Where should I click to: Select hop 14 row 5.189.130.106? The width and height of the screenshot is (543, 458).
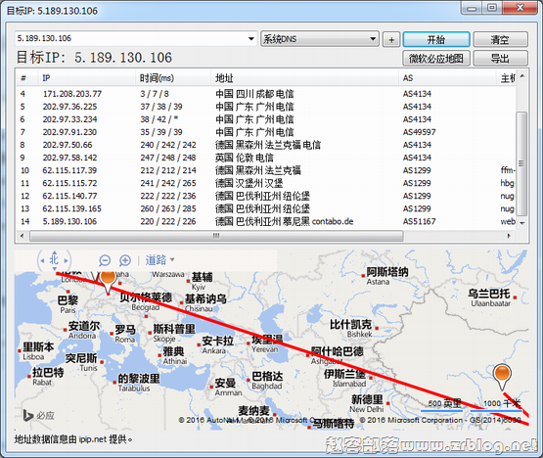[x=266, y=221]
